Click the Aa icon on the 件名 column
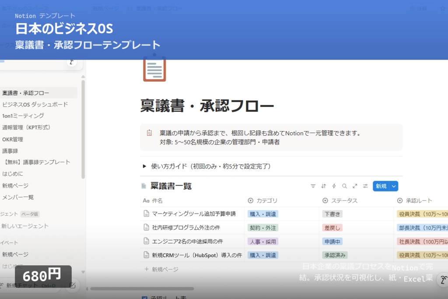Screen dimensions: 448x299 coord(145,200)
